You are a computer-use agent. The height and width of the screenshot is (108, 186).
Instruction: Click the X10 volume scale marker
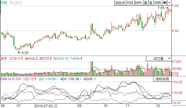coord(175,74)
